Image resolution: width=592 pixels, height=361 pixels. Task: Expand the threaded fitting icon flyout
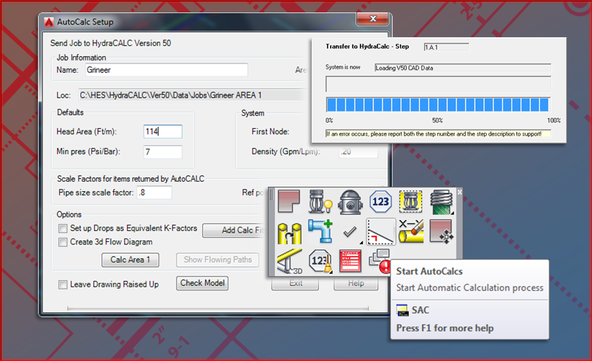(x=451, y=212)
